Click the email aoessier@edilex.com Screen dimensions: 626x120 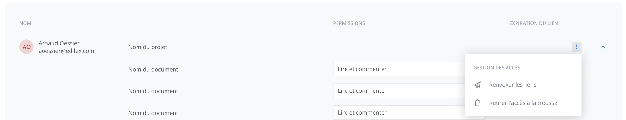(66, 51)
